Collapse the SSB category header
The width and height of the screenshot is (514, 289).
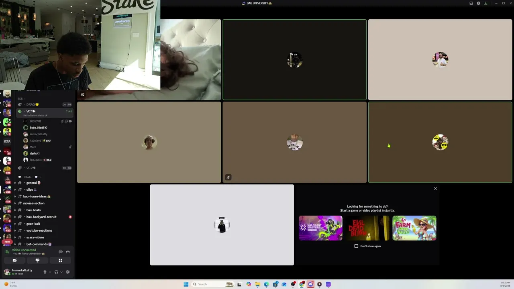(x=21, y=99)
